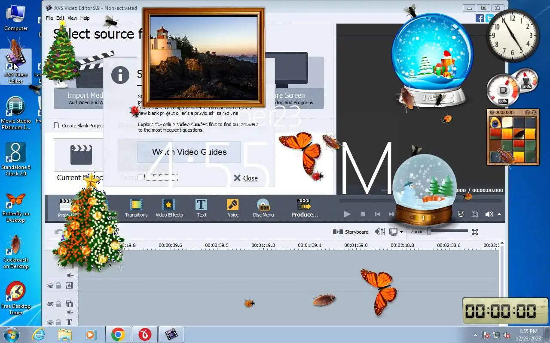Click the video effects track star icon
Screen dimensions: 550x343
pos(69,285)
